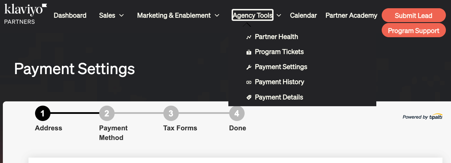Collapse the Agency Tools menu chevron
This screenshot has height=163, width=451.
pos(279,15)
